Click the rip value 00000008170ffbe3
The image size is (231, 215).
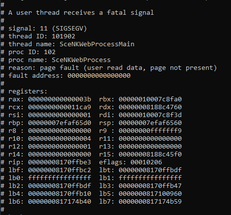(60, 162)
